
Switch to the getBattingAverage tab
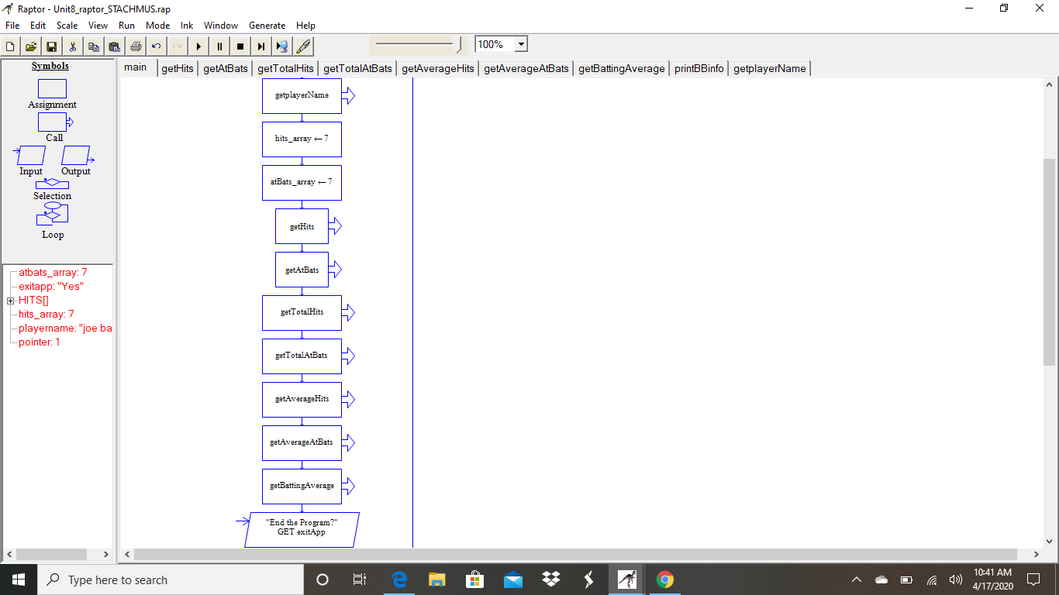click(620, 68)
